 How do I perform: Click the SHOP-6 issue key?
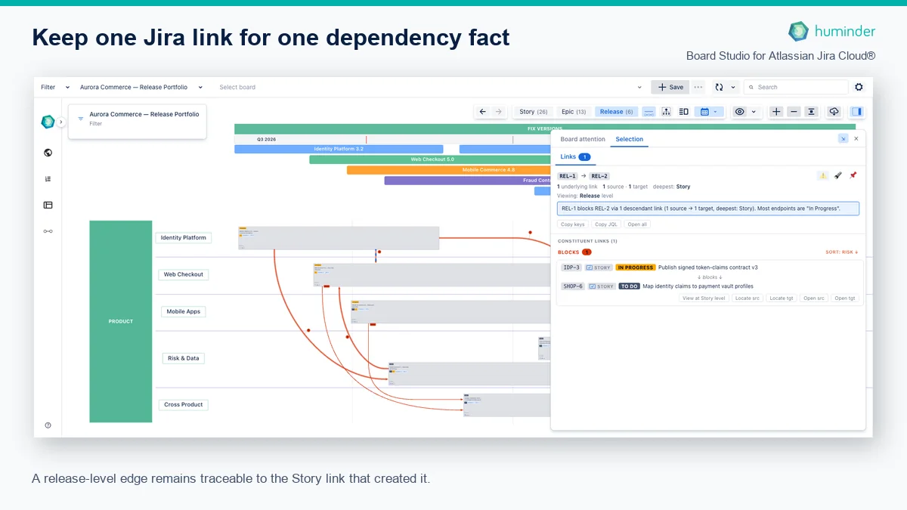click(573, 286)
